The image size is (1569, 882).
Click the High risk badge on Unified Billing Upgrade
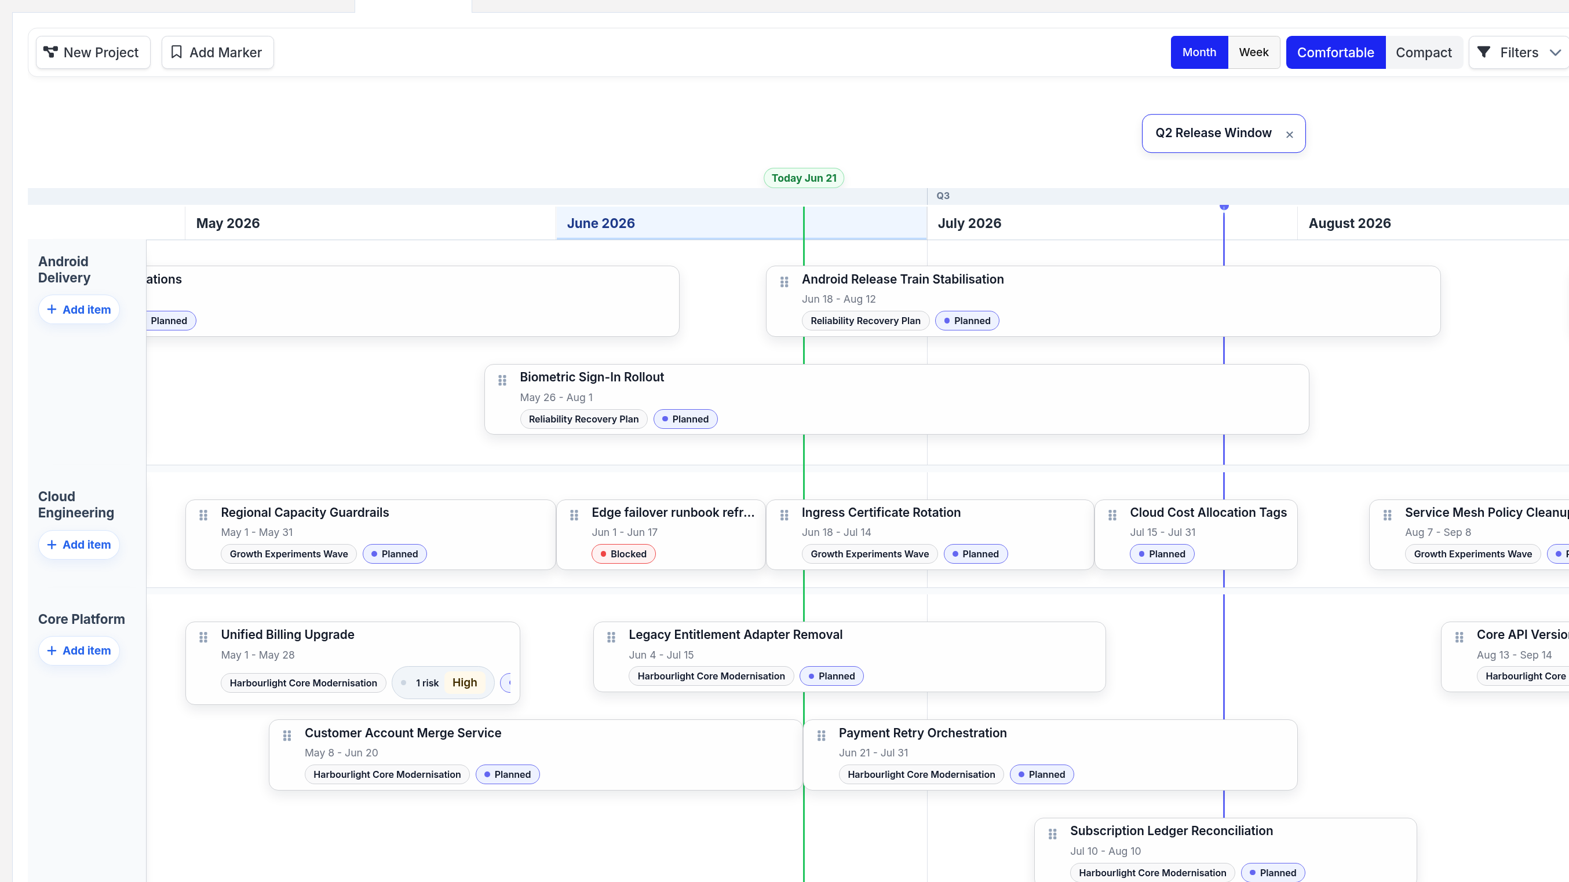point(465,682)
